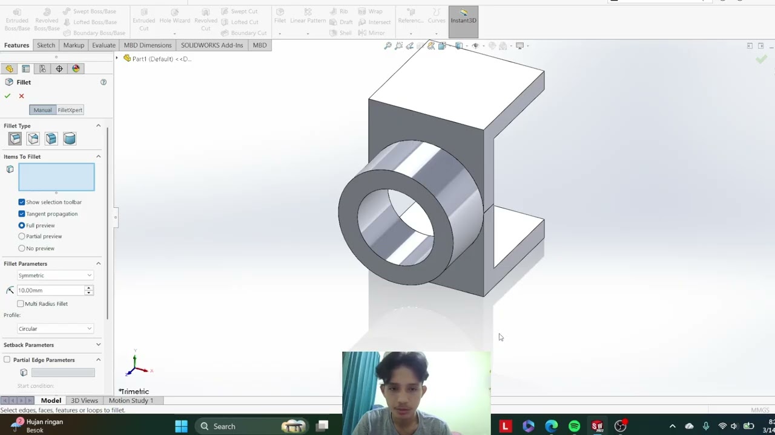Screen dimensions: 775x435
Task: Open PropertyManager tab icon
Action: pos(26,69)
